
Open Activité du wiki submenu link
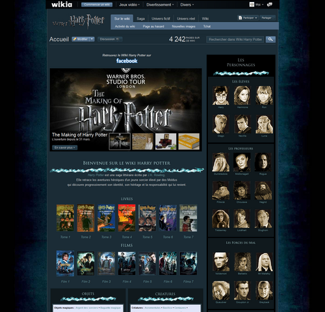coord(125,27)
